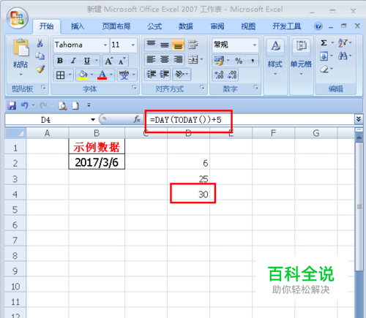Save workbook from quick access toolbar

(x=12, y=106)
